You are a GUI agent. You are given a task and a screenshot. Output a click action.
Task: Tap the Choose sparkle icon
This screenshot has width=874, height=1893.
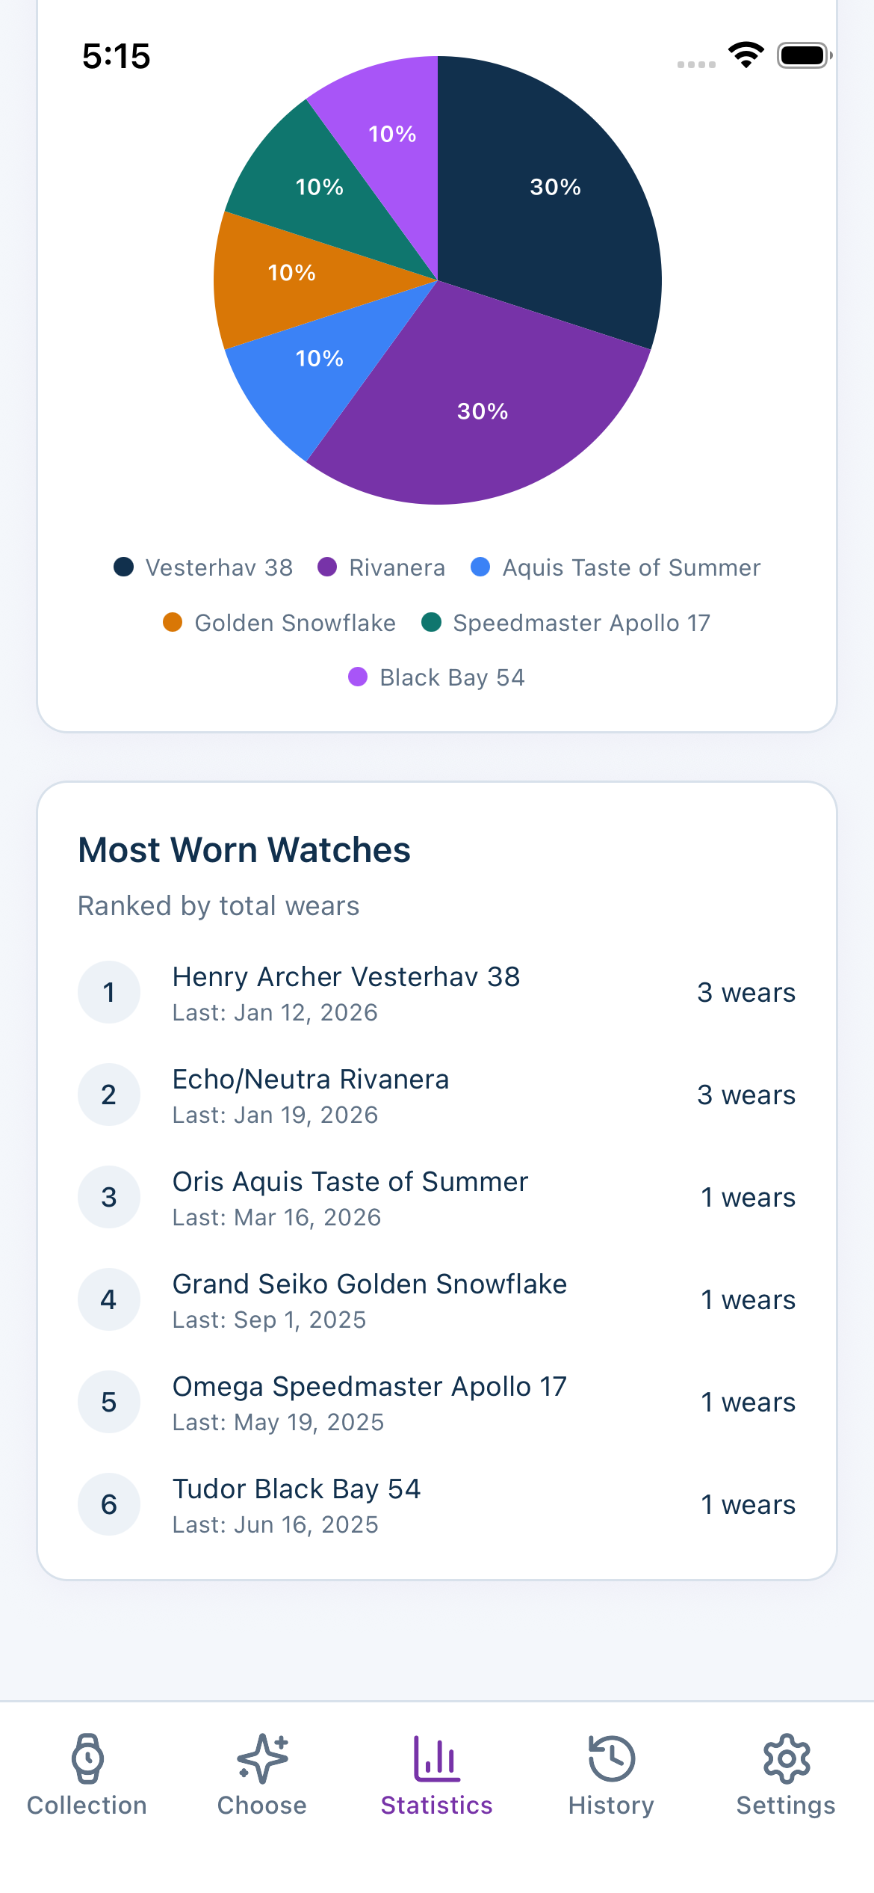click(262, 1758)
